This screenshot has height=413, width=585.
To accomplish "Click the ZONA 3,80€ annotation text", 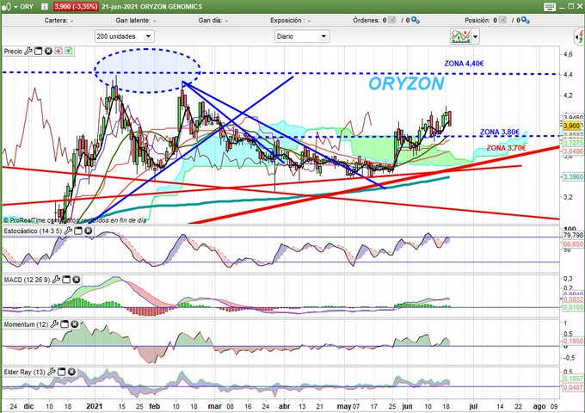I will coord(500,132).
